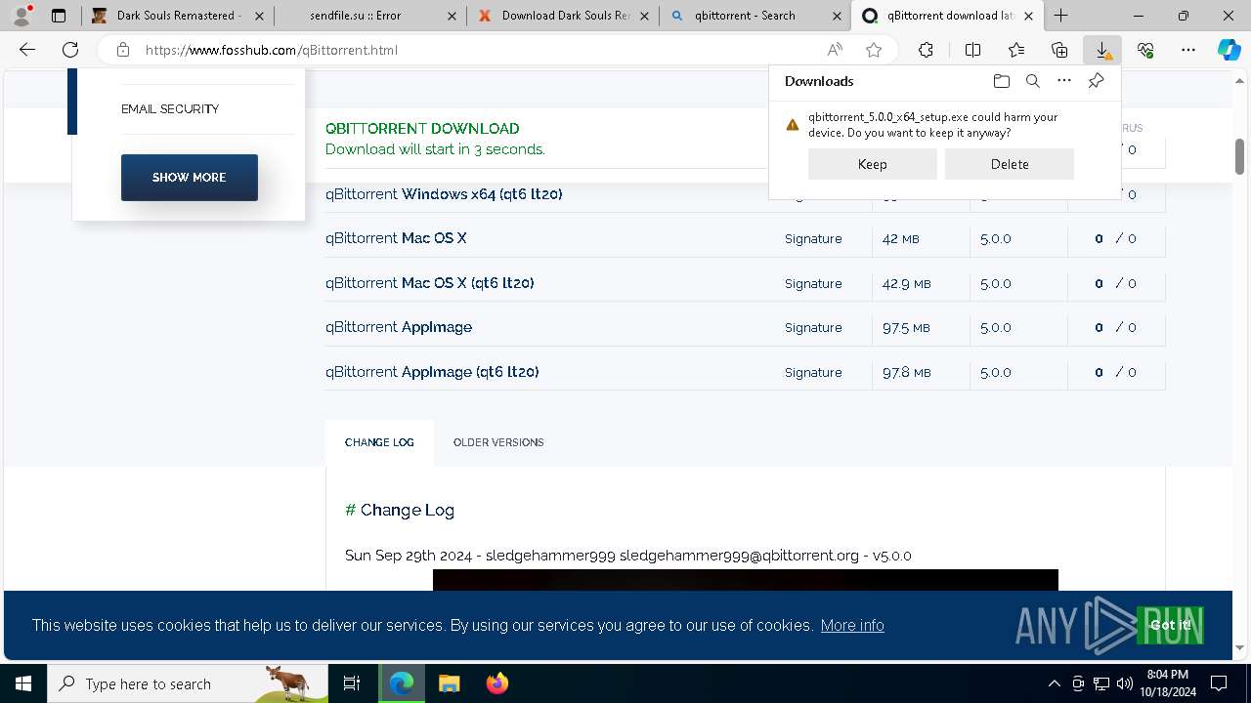
Task: Launch Copilot icon in the toolbar
Action: 1229,50
